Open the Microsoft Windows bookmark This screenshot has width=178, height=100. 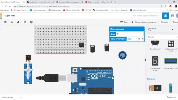click(138, 10)
